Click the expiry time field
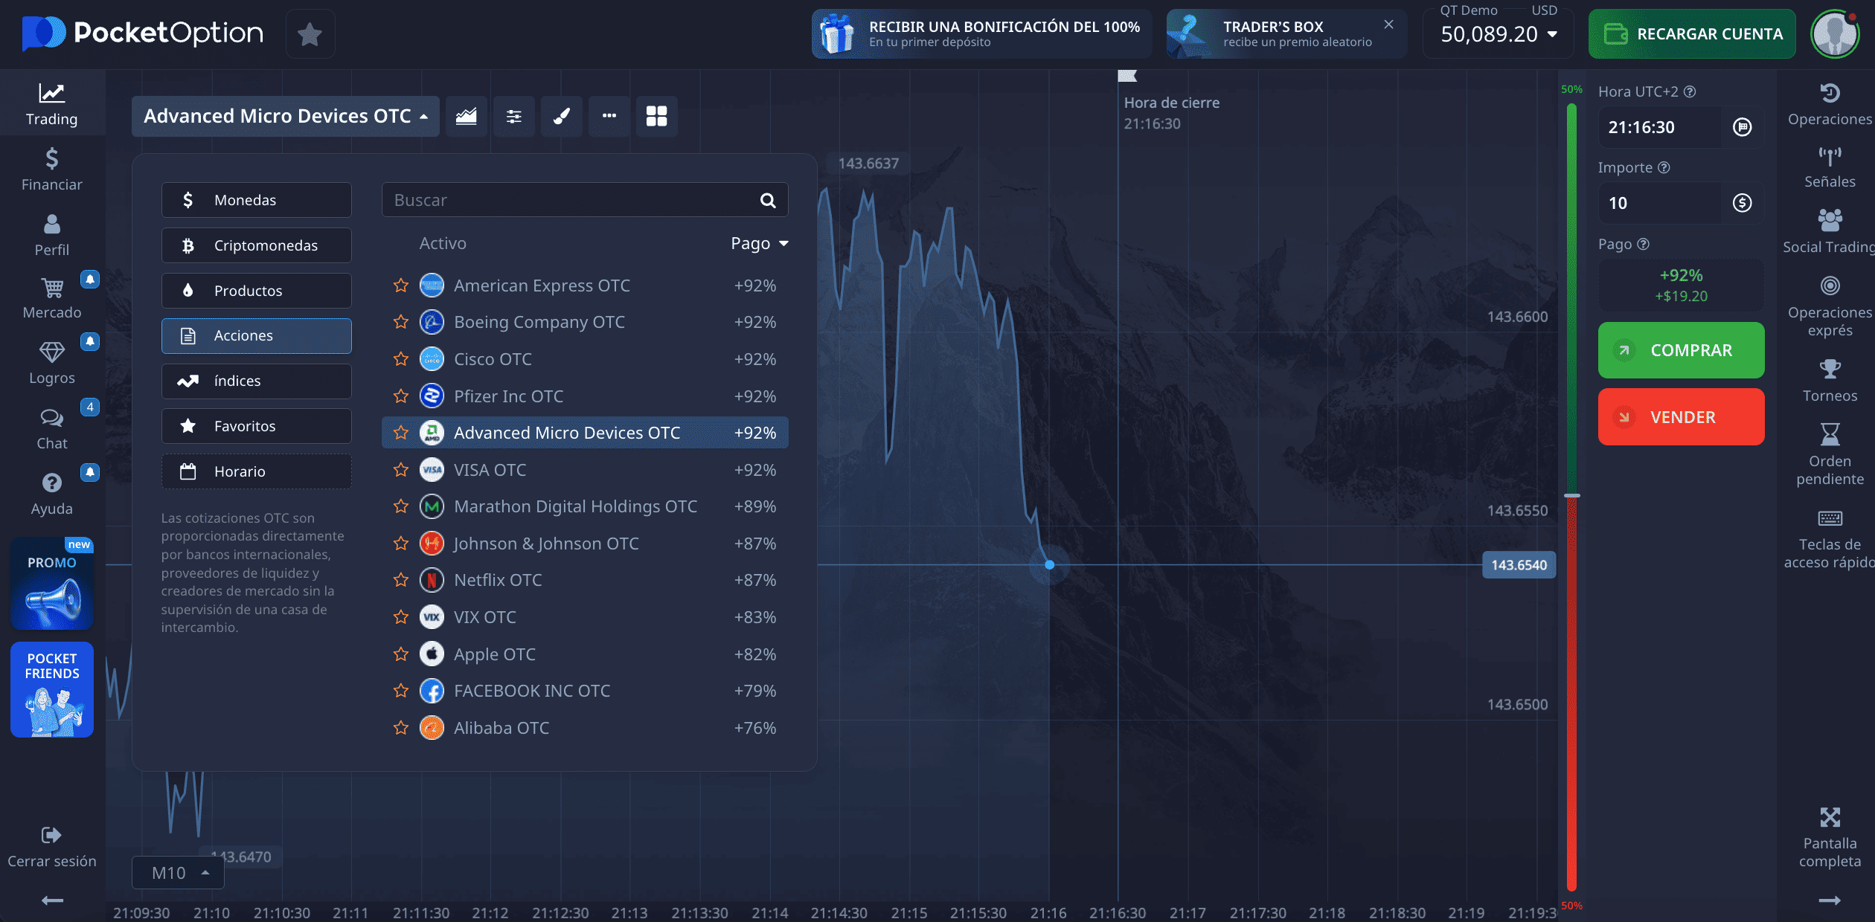The height and width of the screenshot is (922, 1875). (x=1660, y=127)
